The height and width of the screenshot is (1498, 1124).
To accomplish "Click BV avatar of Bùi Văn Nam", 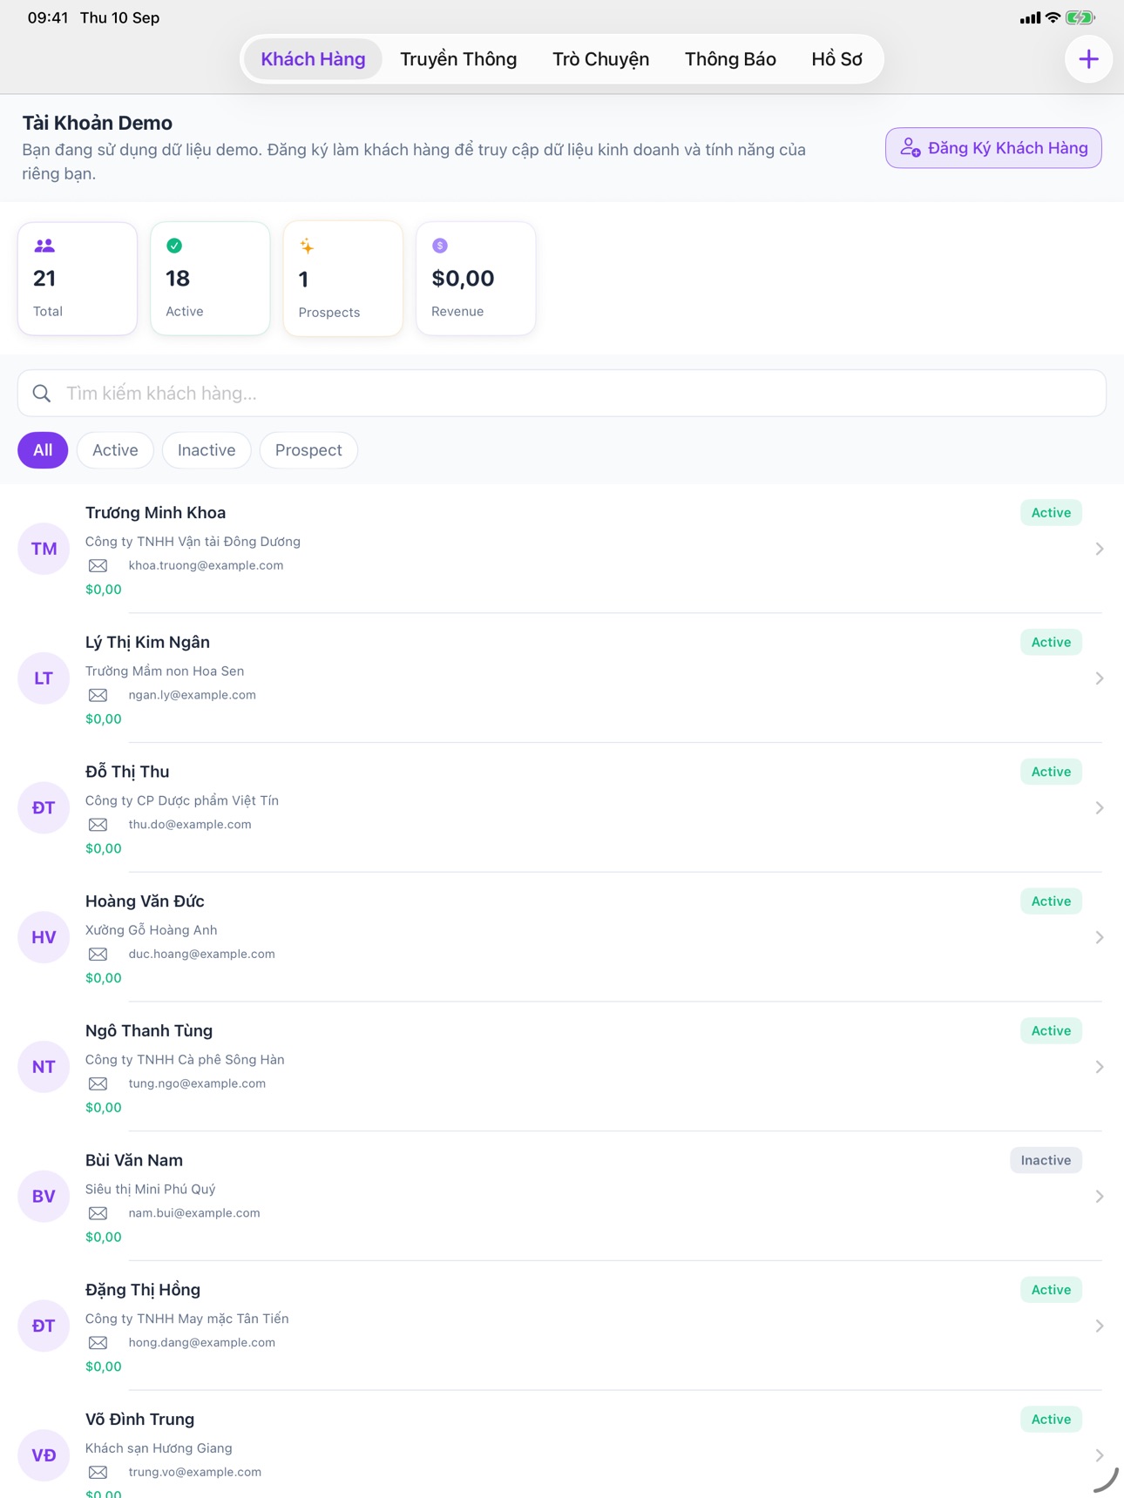I will click(44, 1197).
